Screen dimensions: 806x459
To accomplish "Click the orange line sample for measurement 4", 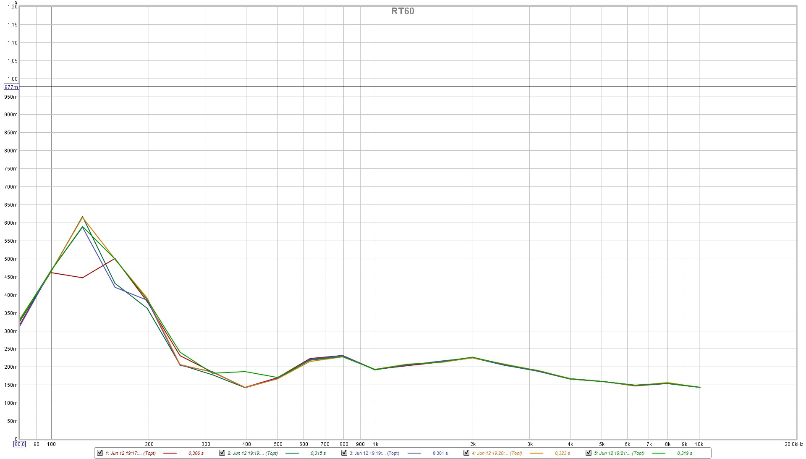I will click(x=536, y=453).
